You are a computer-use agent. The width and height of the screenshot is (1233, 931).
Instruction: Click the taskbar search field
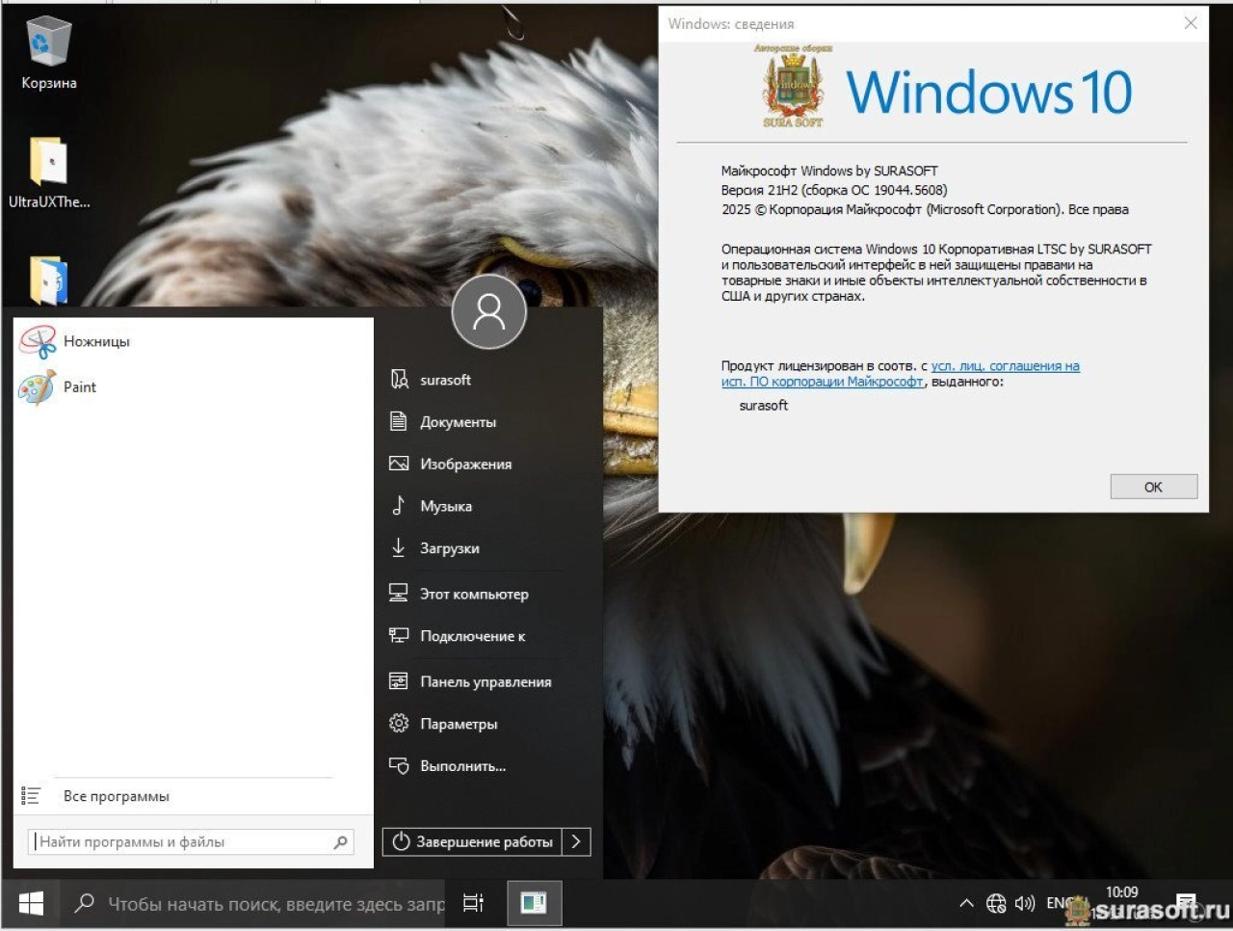coord(254,904)
